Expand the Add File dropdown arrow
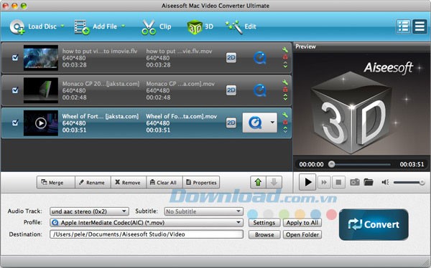This screenshot has width=431, height=268. [x=123, y=26]
